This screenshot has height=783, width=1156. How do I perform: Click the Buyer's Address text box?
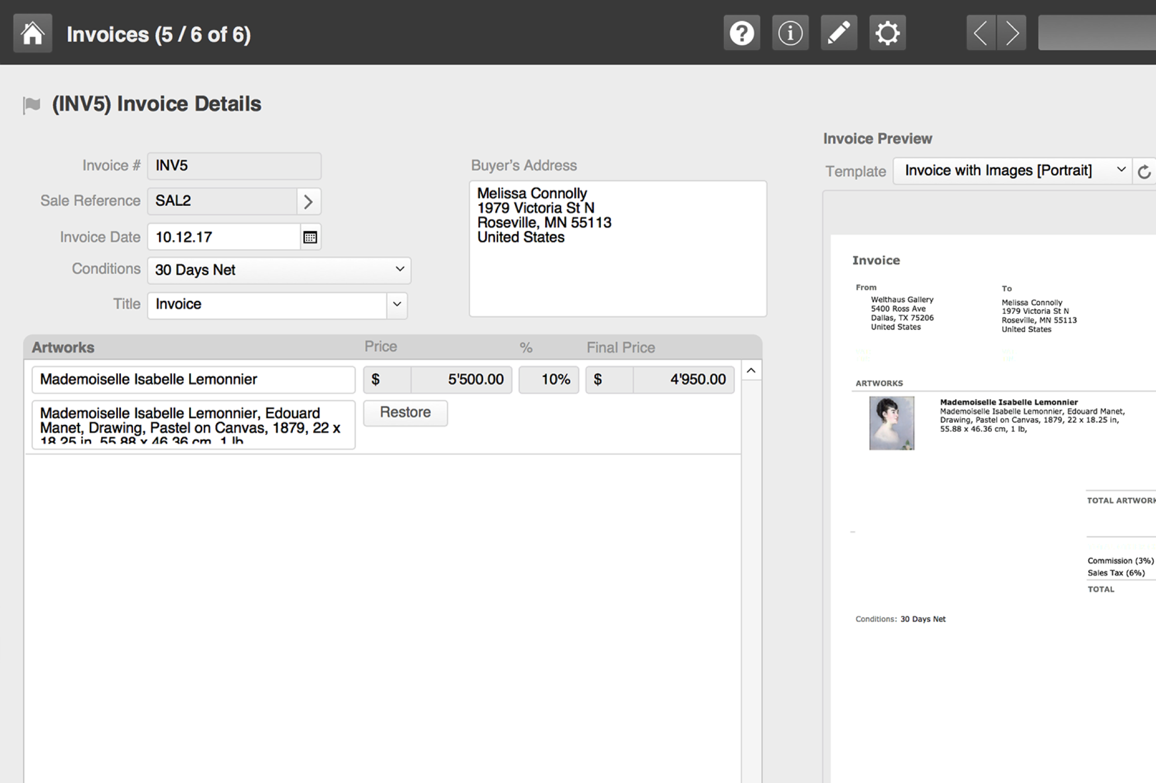617,249
